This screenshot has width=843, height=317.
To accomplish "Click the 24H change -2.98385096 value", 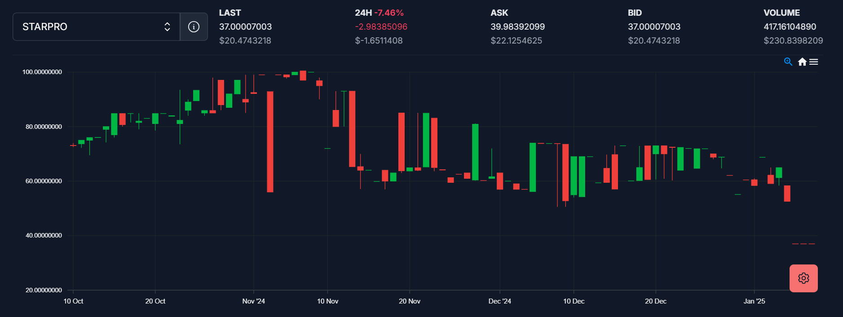I will pyautogui.click(x=381, y=27).
